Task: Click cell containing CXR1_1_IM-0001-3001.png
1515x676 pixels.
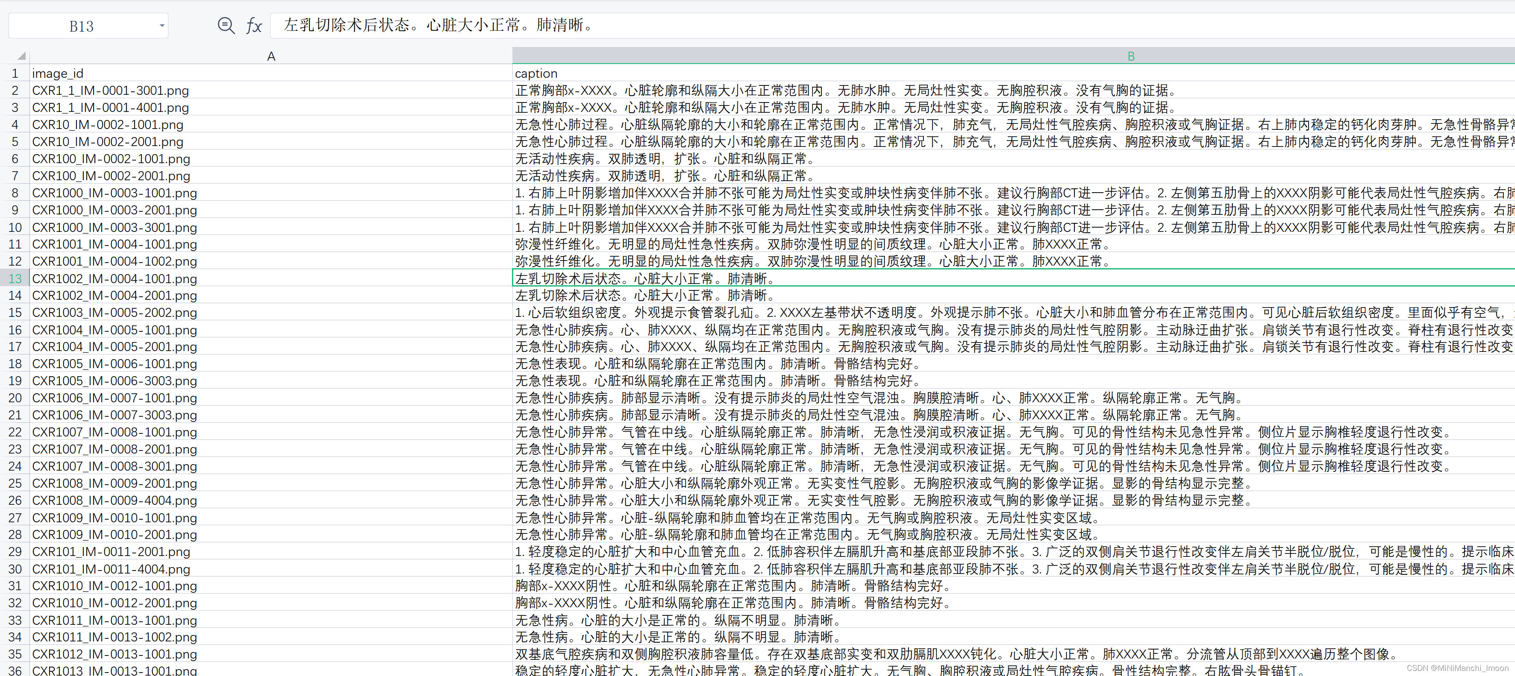Action: (x=111, y=91)
